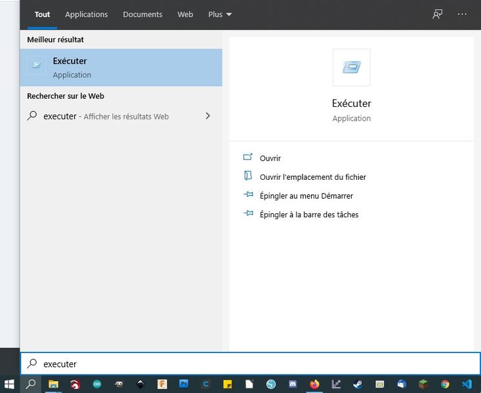Click the Arduino icon in the taskbar
481x393 pixels.
97,384
